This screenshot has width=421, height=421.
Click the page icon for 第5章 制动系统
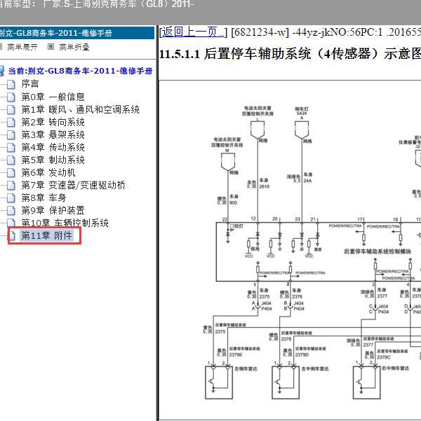click(x=11, y=160)
